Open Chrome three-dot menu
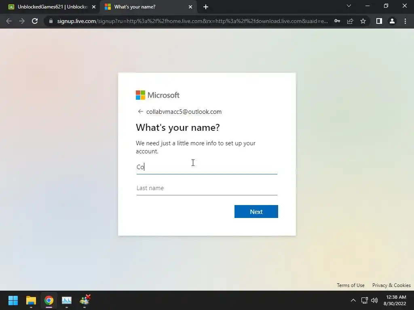Image resolution: width=414 pixels, height=310 pixels. pyautogui.click(x=405, y=21)
